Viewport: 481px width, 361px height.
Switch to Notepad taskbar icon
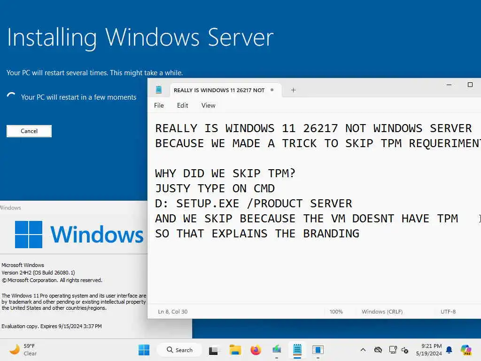(297, 350)
